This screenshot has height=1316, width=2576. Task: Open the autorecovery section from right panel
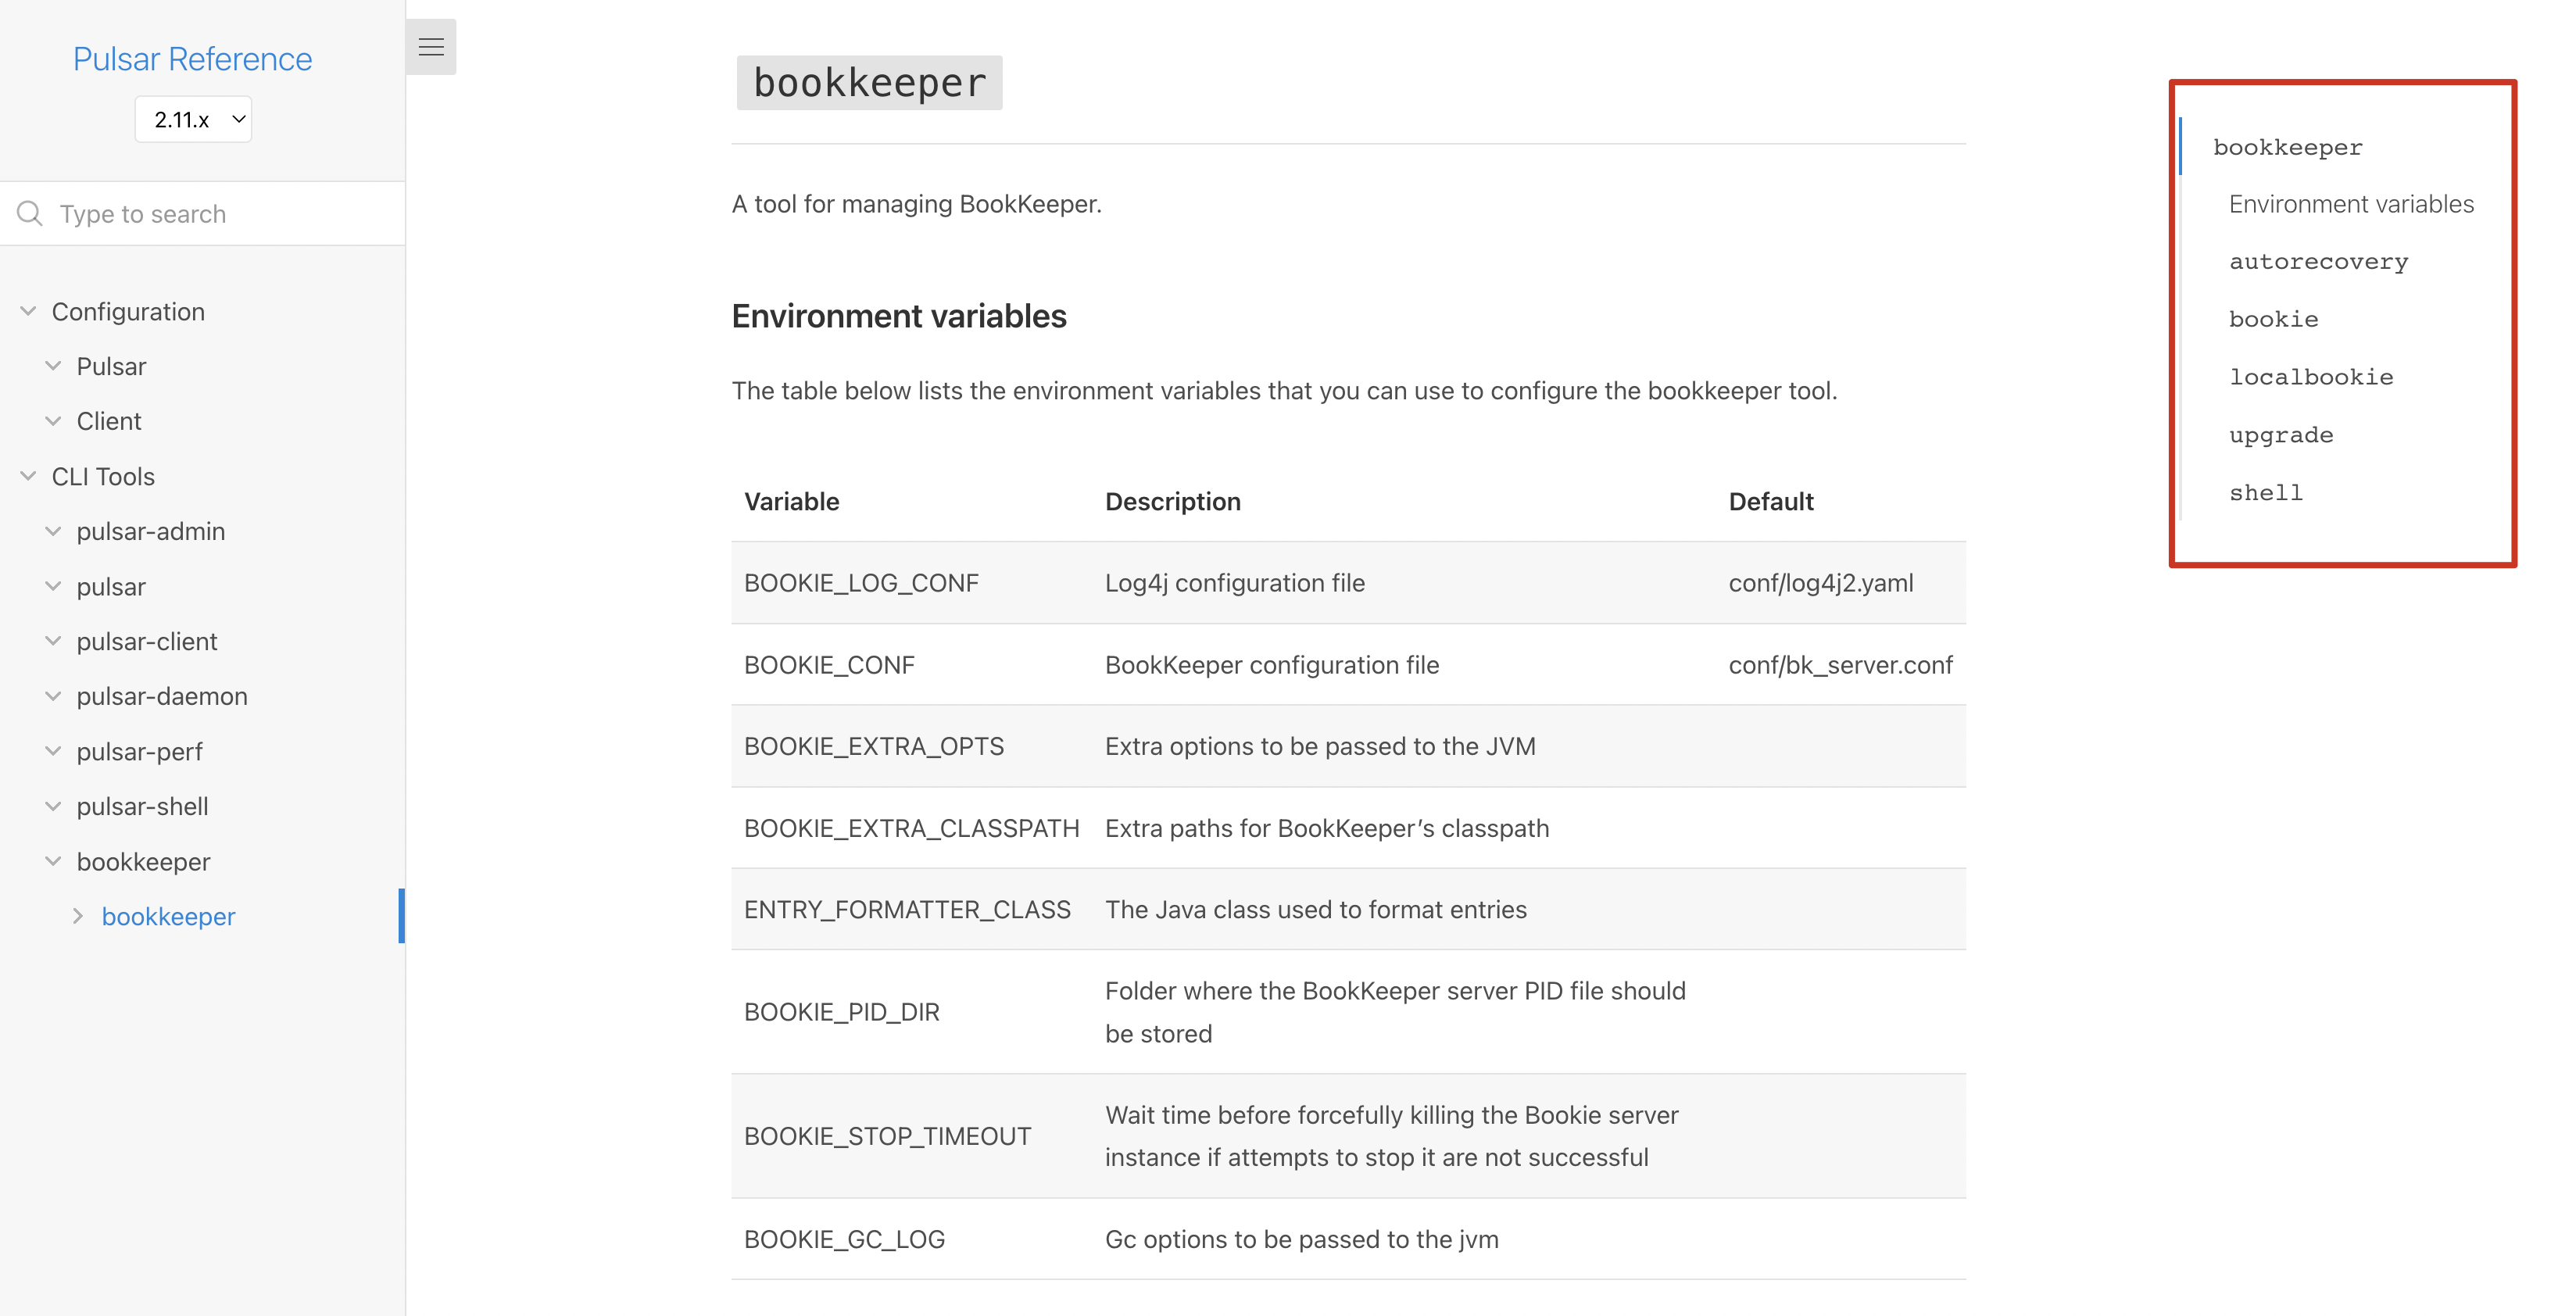(2318, 261)
